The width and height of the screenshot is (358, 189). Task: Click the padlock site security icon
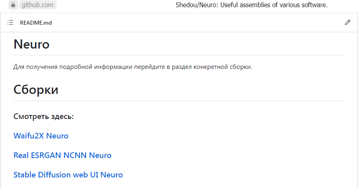pyautogui.click(x=13, y=5)
